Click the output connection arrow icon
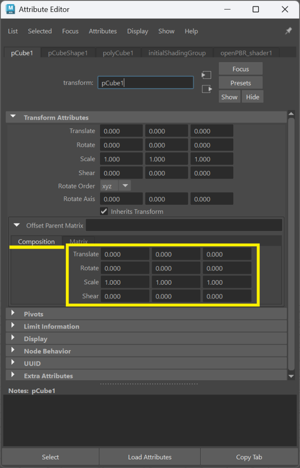This screenshot has height=468, width=300. [207, 89]
